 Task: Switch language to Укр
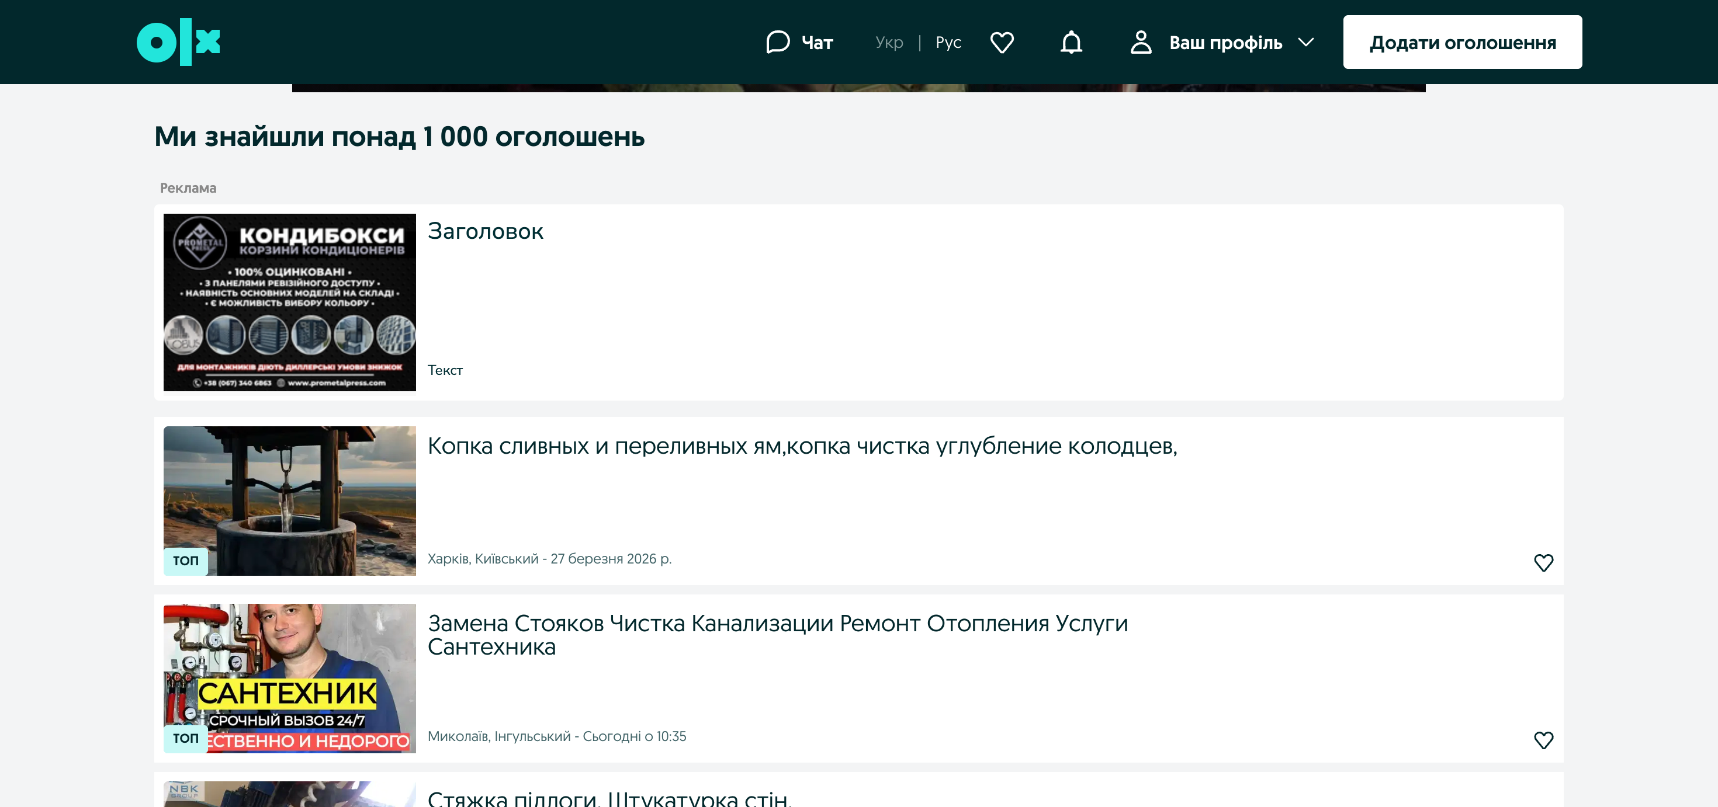point(889,42)
